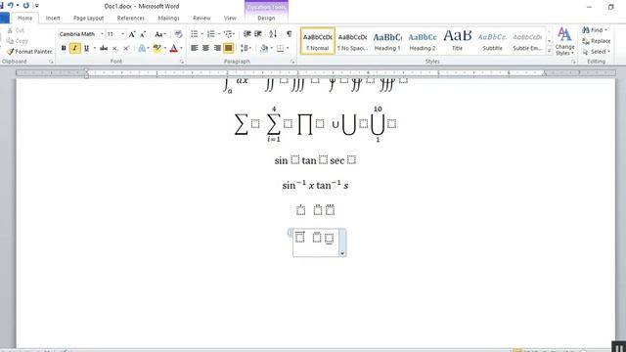The height and width of the screenshot is (352, 626).
Task: Toggle Show/Hide paragraph marks
Action: [290, 34]
